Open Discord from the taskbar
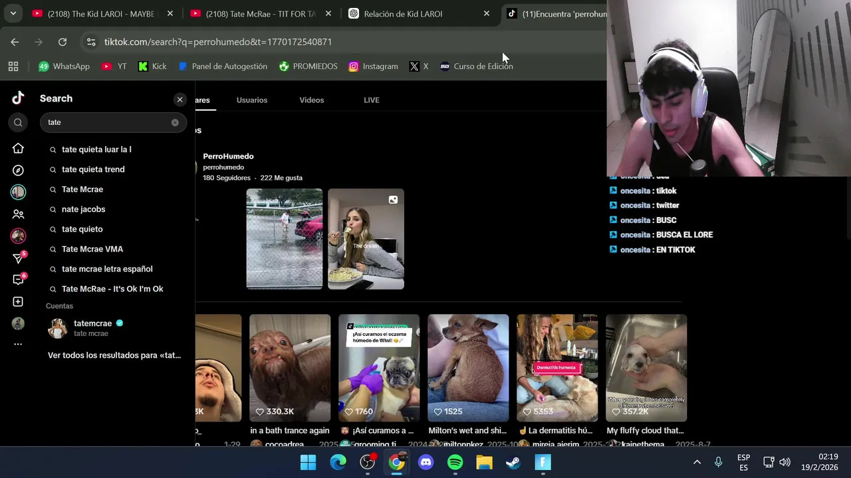Screen dimensions: 851x478 click(426, 462)
